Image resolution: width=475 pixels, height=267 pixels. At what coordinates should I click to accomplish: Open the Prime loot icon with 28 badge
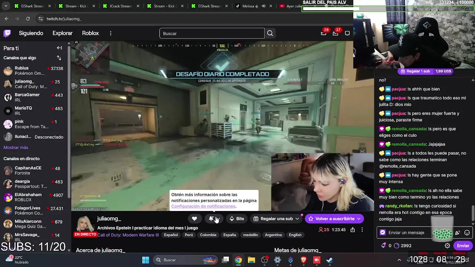point(324,33)
